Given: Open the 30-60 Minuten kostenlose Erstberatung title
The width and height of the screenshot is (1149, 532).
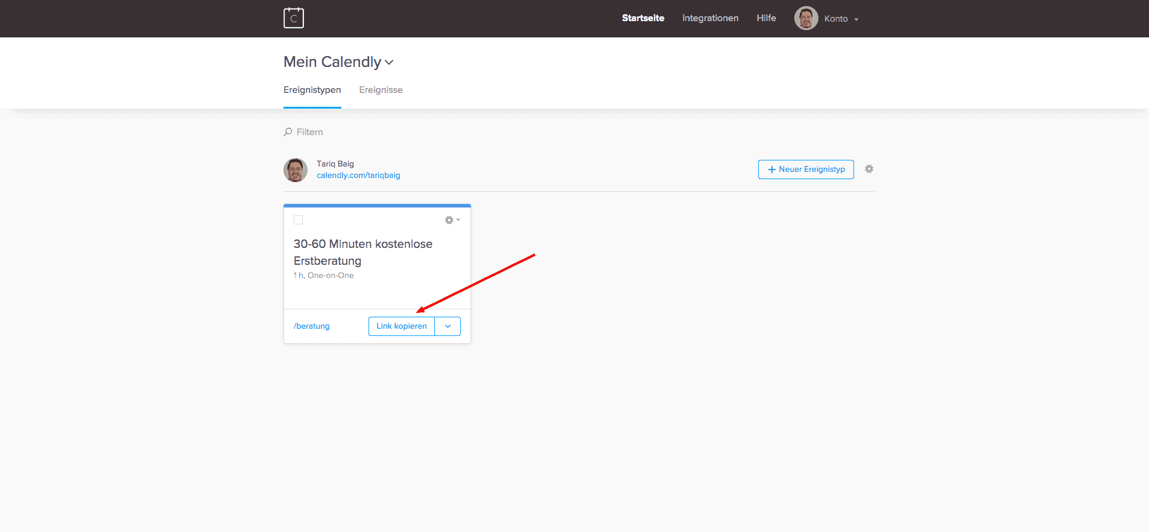Looking at the screenshot, I should tap(363, 252).
